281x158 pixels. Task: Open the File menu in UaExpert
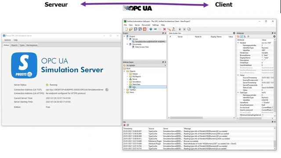[125, 25]
